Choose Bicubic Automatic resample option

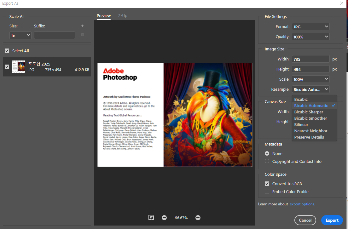[314, 106]
